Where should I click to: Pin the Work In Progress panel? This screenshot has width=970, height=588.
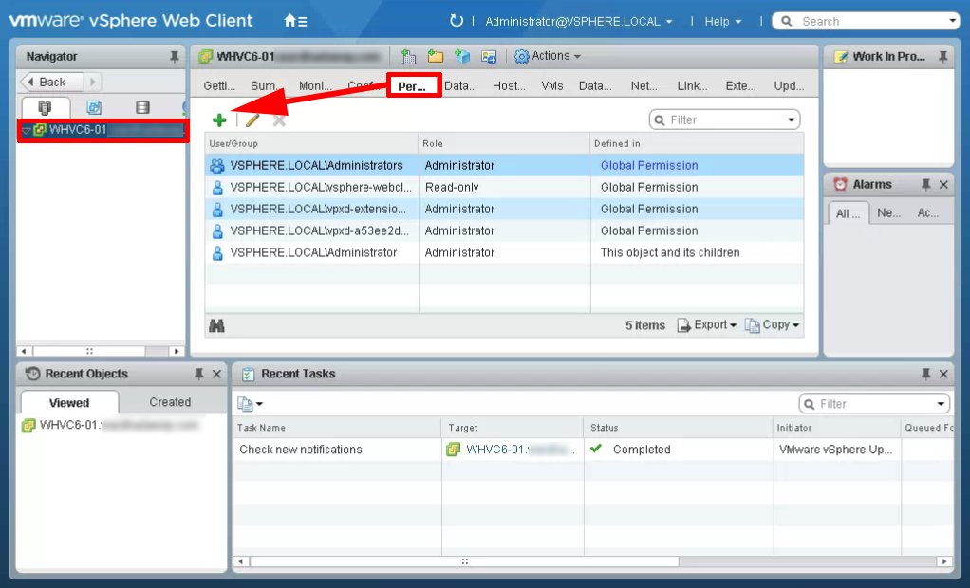tap(942, 57)
